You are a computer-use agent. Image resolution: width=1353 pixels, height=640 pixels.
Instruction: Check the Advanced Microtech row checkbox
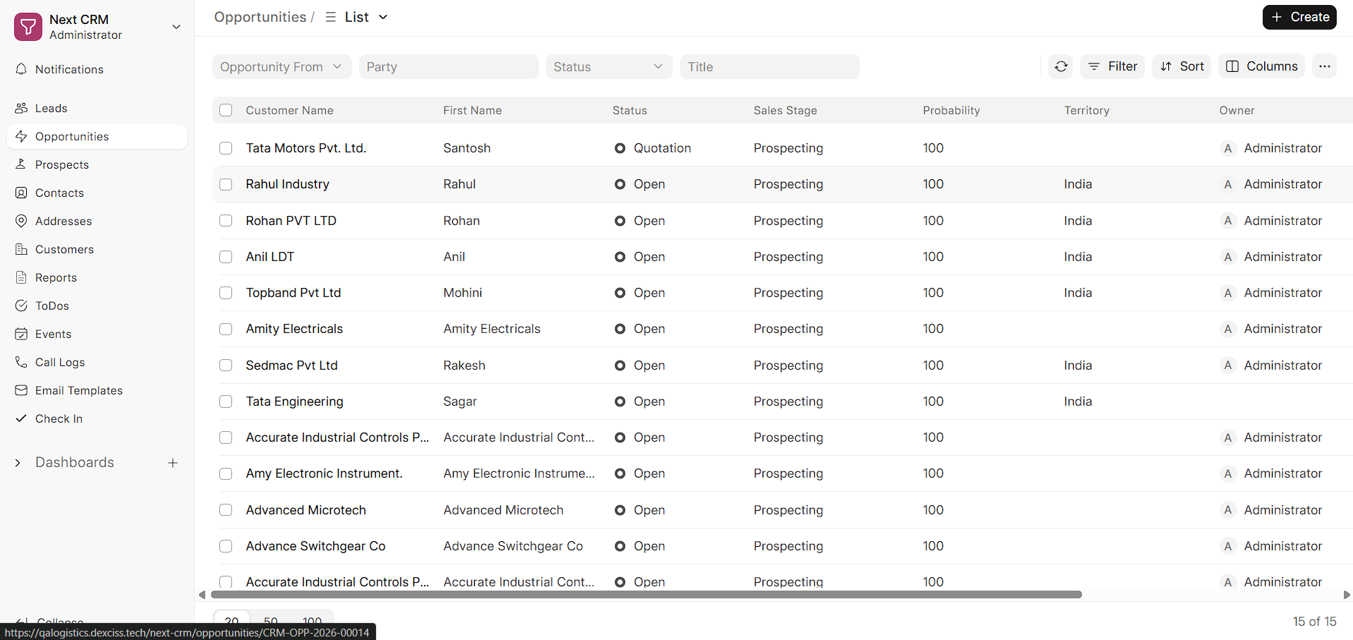226,510
